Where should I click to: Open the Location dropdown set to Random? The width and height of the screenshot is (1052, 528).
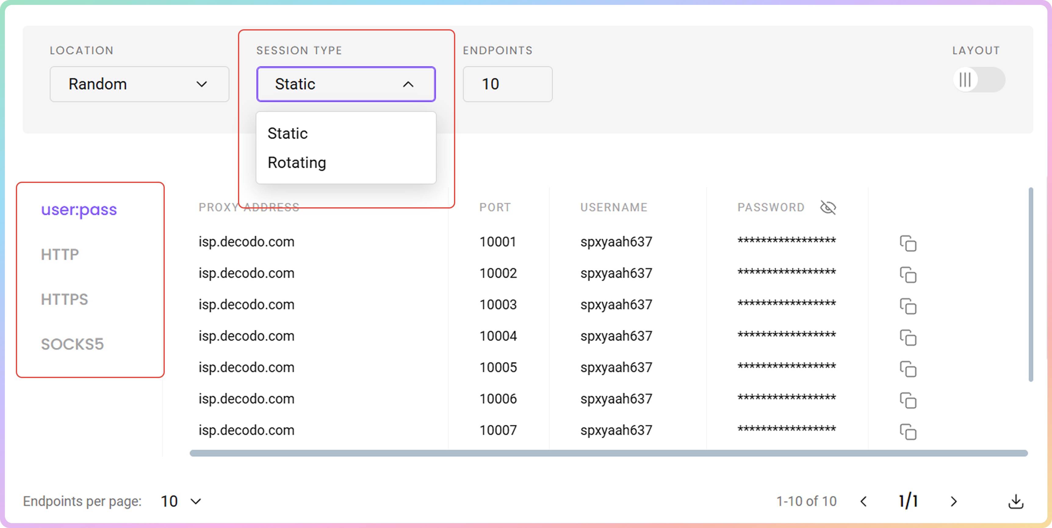[x=139, y=84]
